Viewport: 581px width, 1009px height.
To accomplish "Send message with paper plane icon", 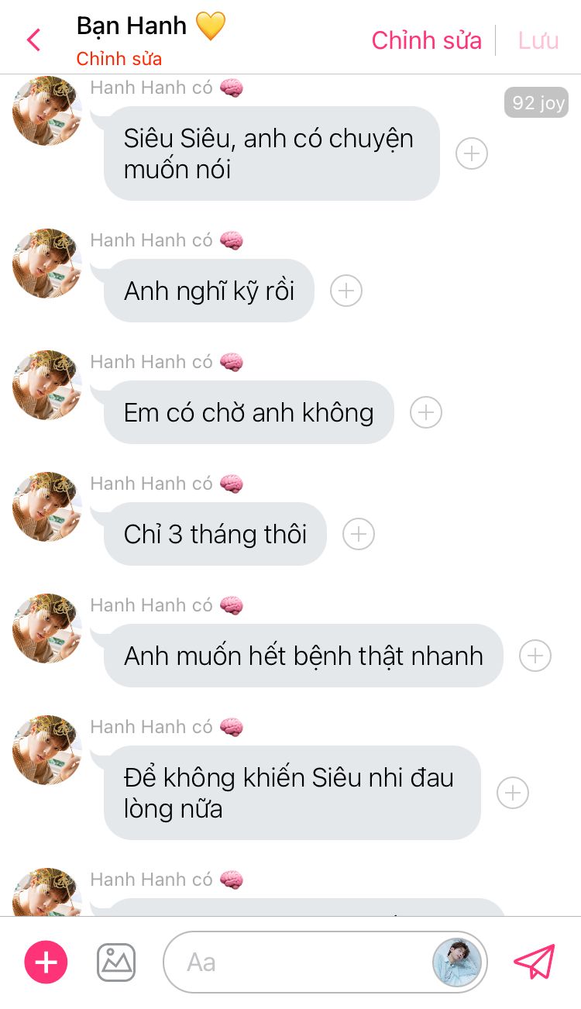I will coord(535,962).
